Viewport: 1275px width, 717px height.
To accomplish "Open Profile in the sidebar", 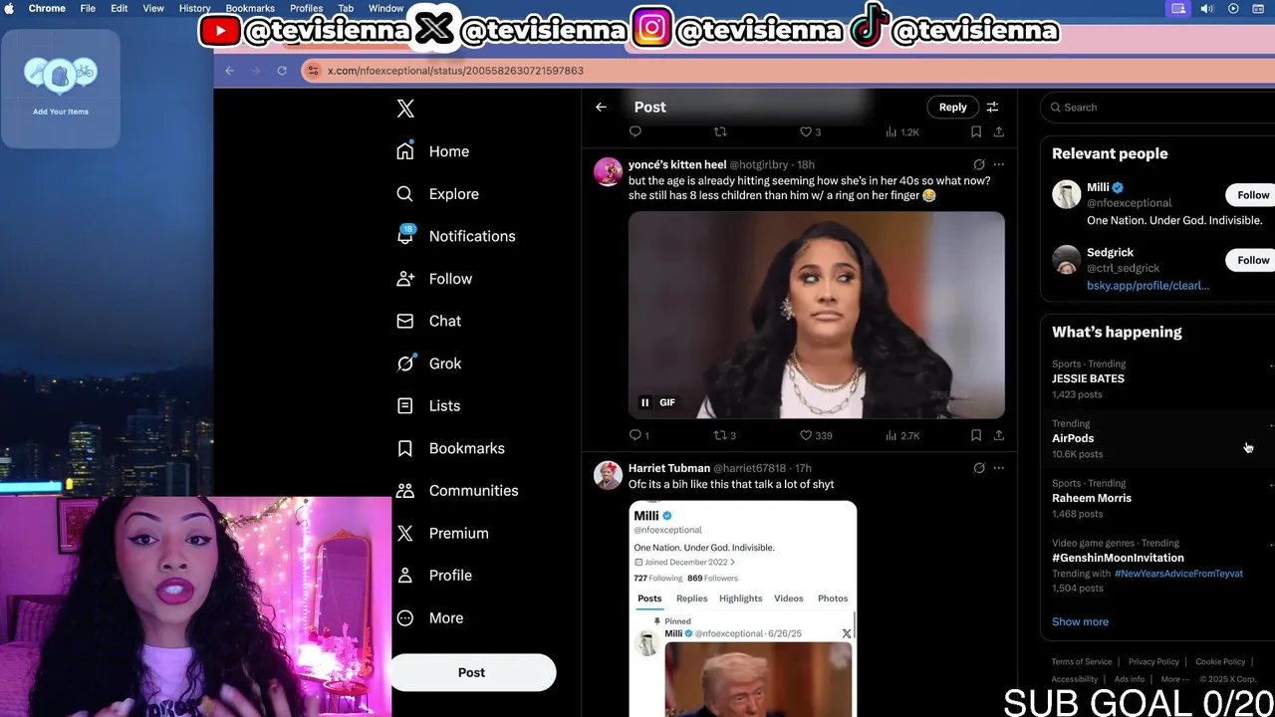I will coord(433,575).
